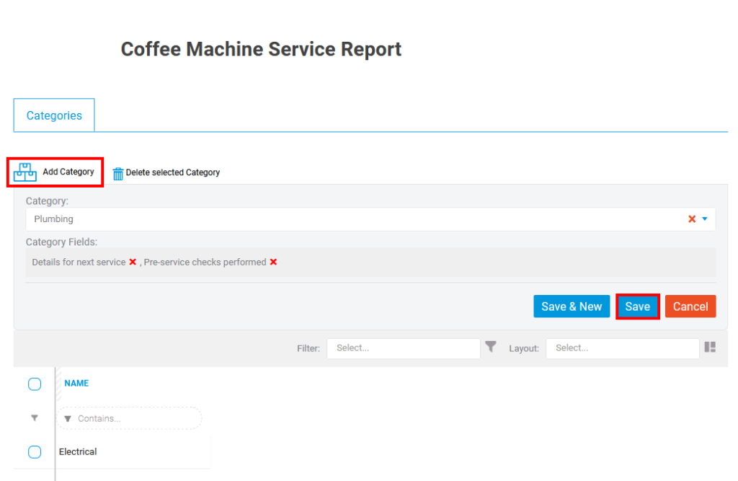Click the Delete selected Category trash icon
This screenshot has width=738, height=481.
pos(118,172)
